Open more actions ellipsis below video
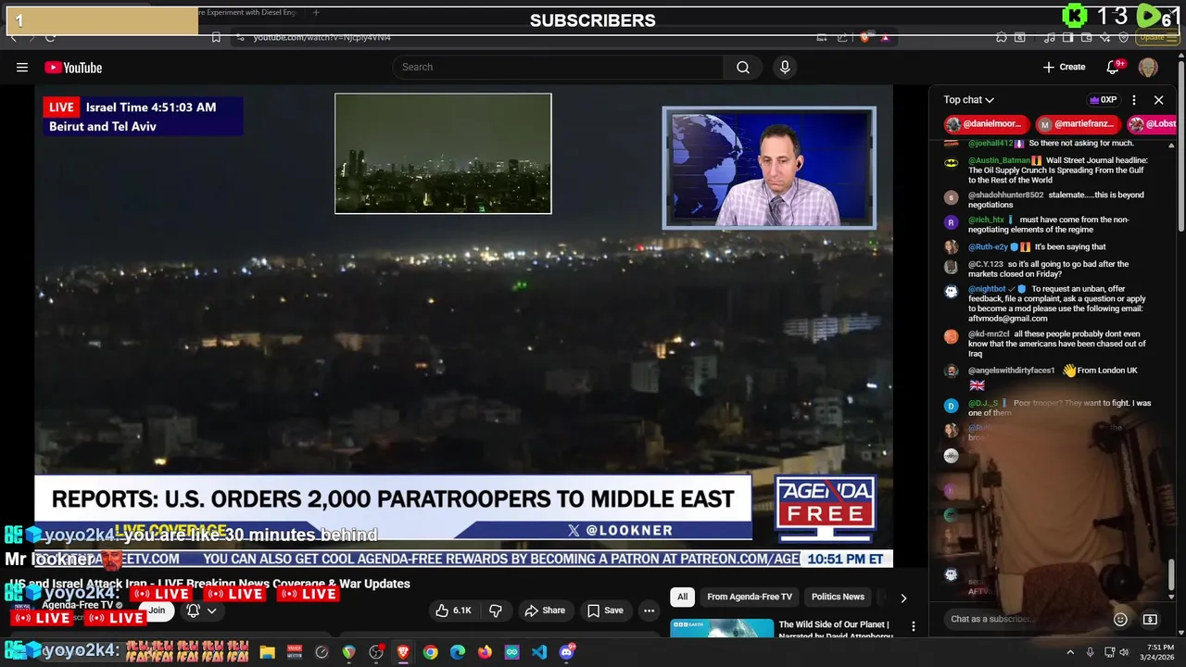This screenshot has height=667, width=1186. (649, 610)
